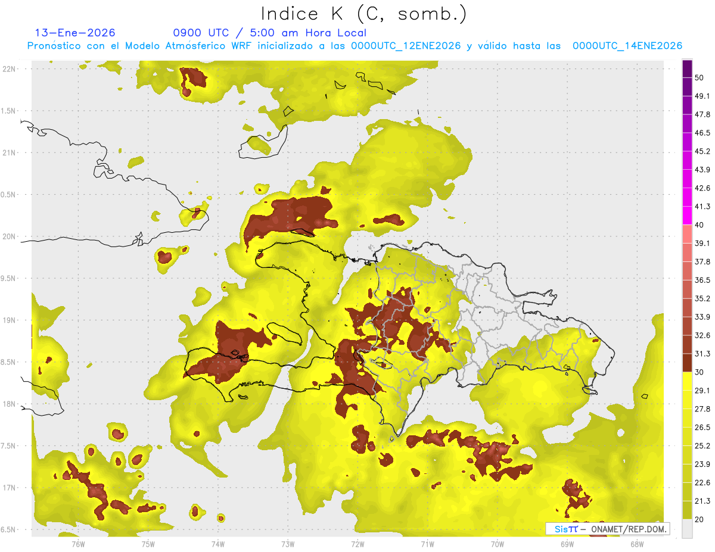Select the date label '13-Ene-2026'

75,33
